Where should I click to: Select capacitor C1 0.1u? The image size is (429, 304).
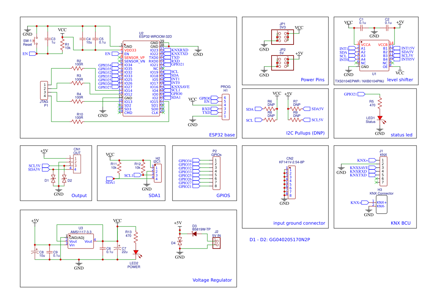[362, 28]
